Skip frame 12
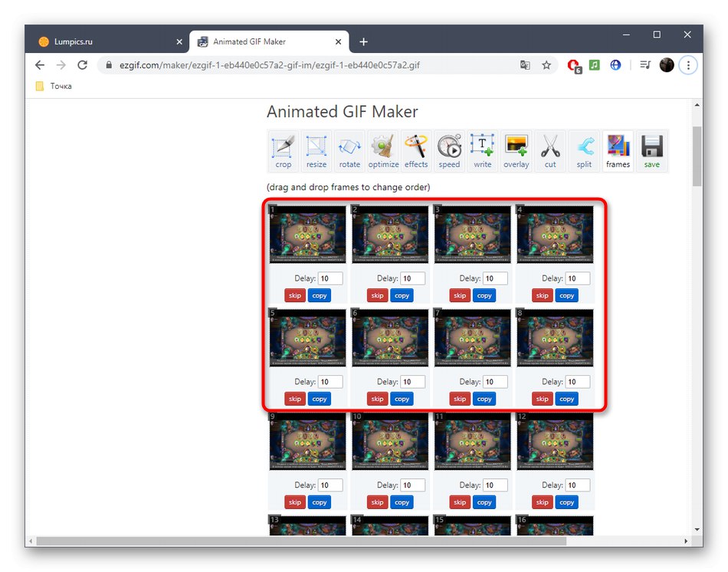Screen dimensions: 728x572 pos(543,502)
